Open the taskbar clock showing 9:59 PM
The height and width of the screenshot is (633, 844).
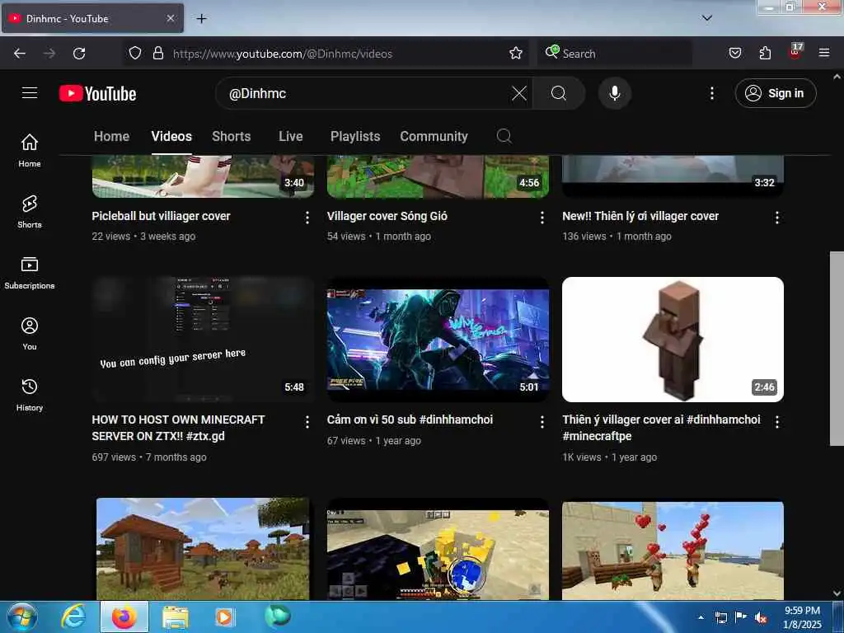pos(802,617)
